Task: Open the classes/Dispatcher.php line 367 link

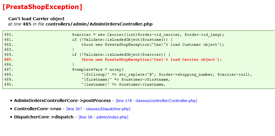Action: click(x=98, y=109)
